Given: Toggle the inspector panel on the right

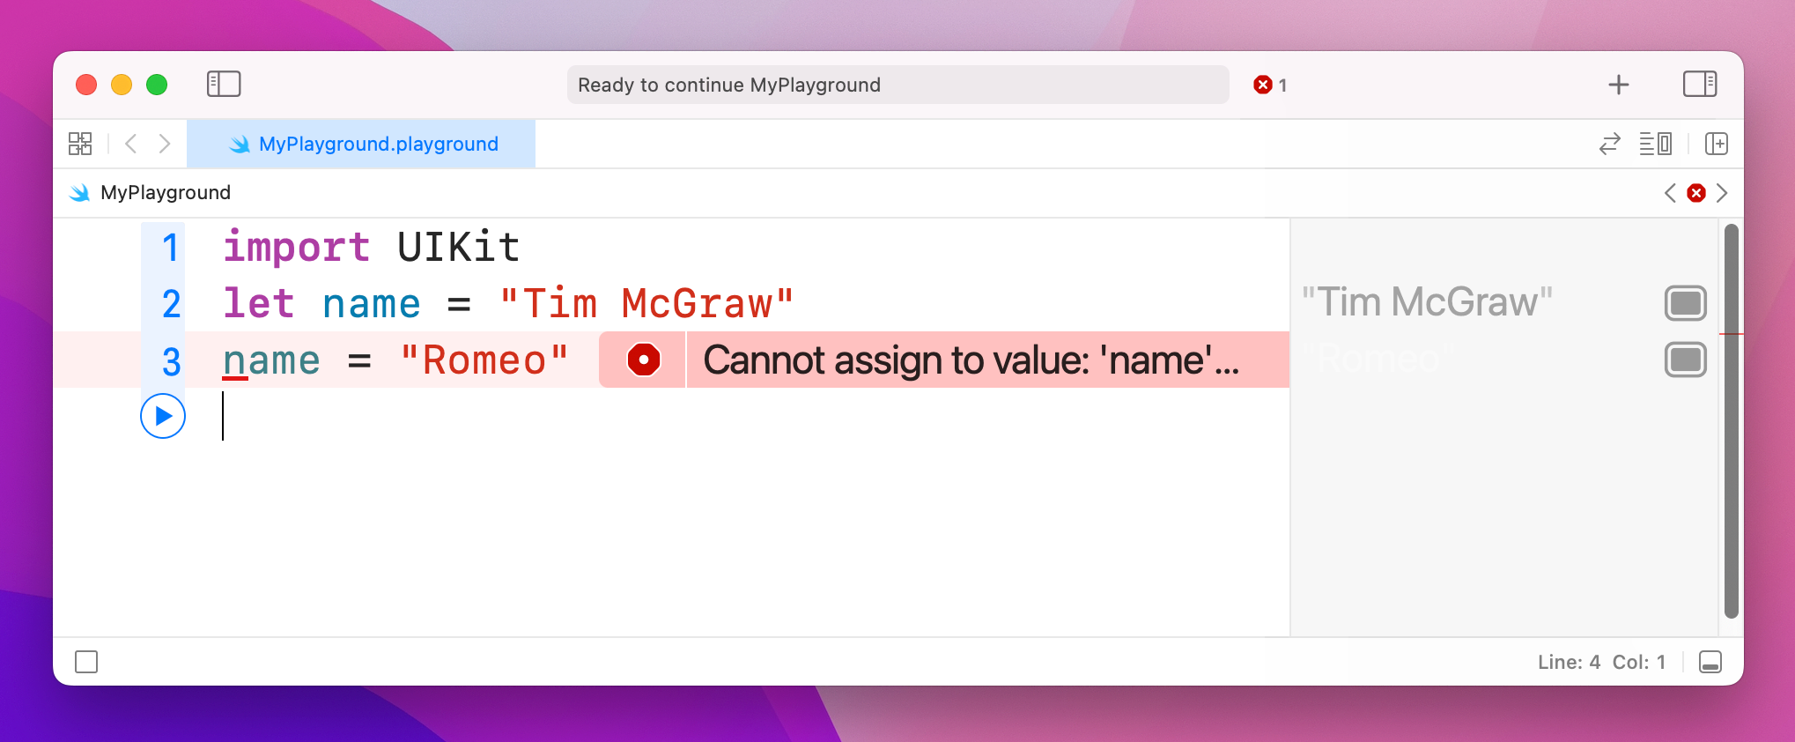Looking at the screenshot, I should pos(1700,85).
